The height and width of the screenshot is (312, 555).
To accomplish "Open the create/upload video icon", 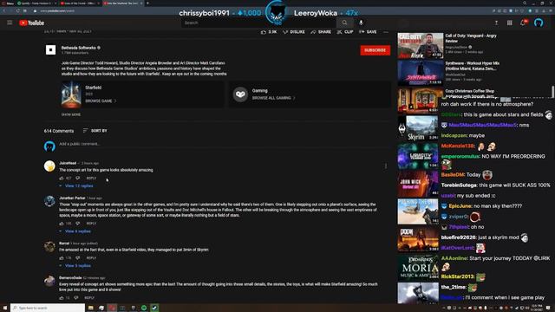I will 496,23.
